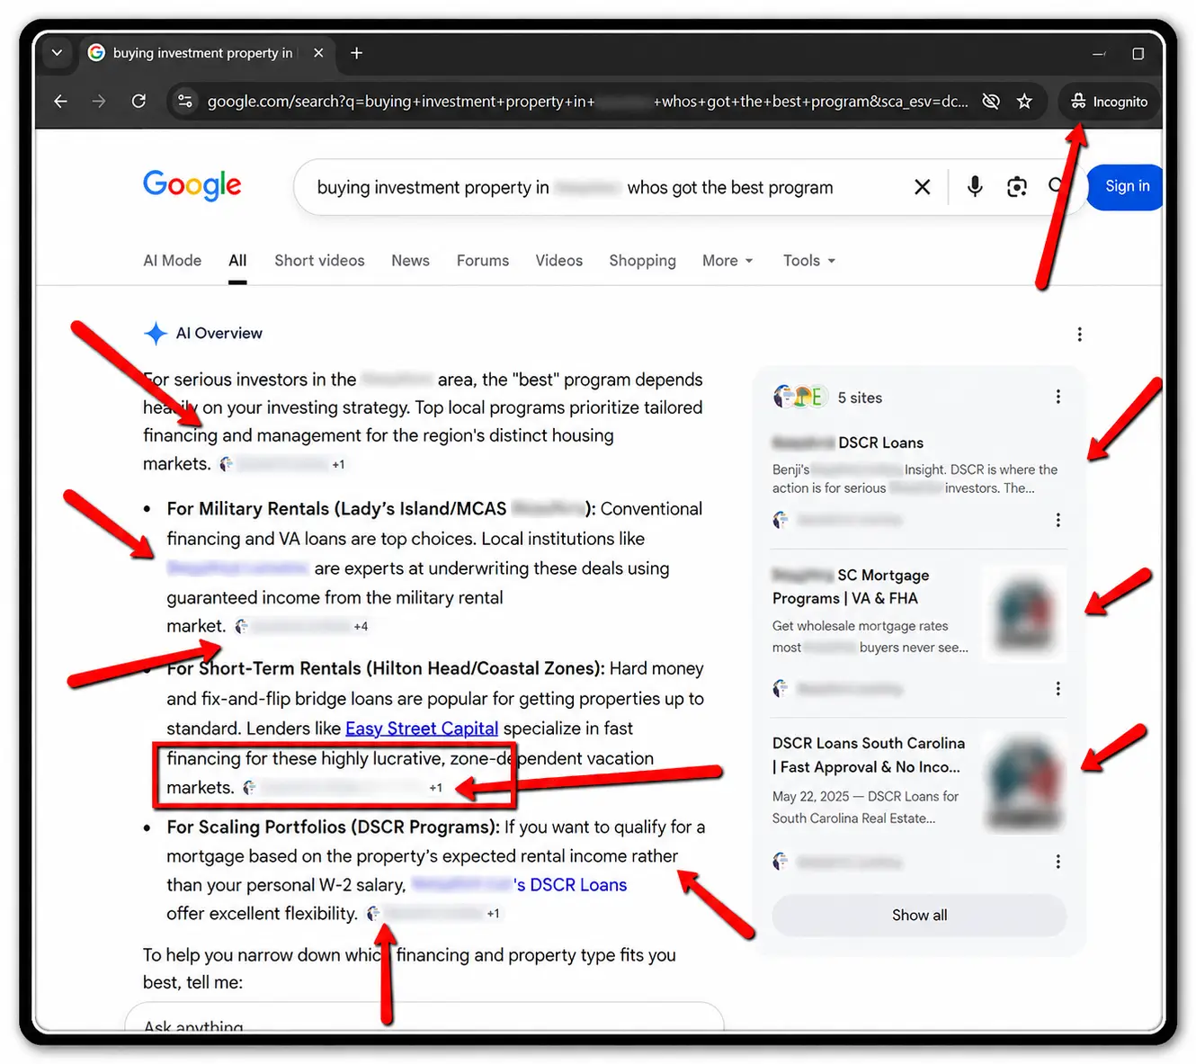Select the All results tab
Image resolution: width=1196 pixels, height=1064 pixels.
[x=237, y=261]
